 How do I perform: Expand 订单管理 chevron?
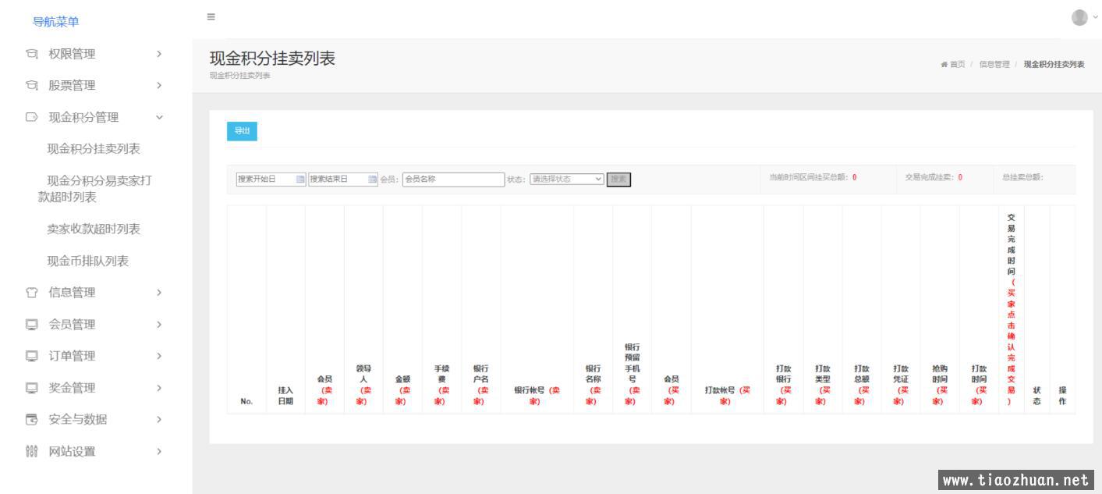click(x=159, y=356)
